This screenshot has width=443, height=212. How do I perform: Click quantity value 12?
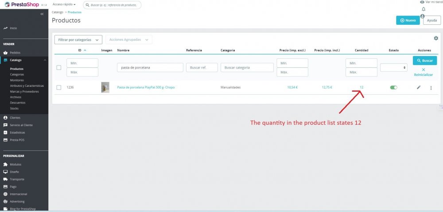tap(361, 88)
